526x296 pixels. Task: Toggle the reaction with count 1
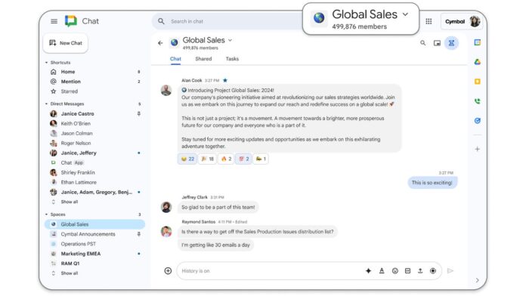click(x=261, y=159)
